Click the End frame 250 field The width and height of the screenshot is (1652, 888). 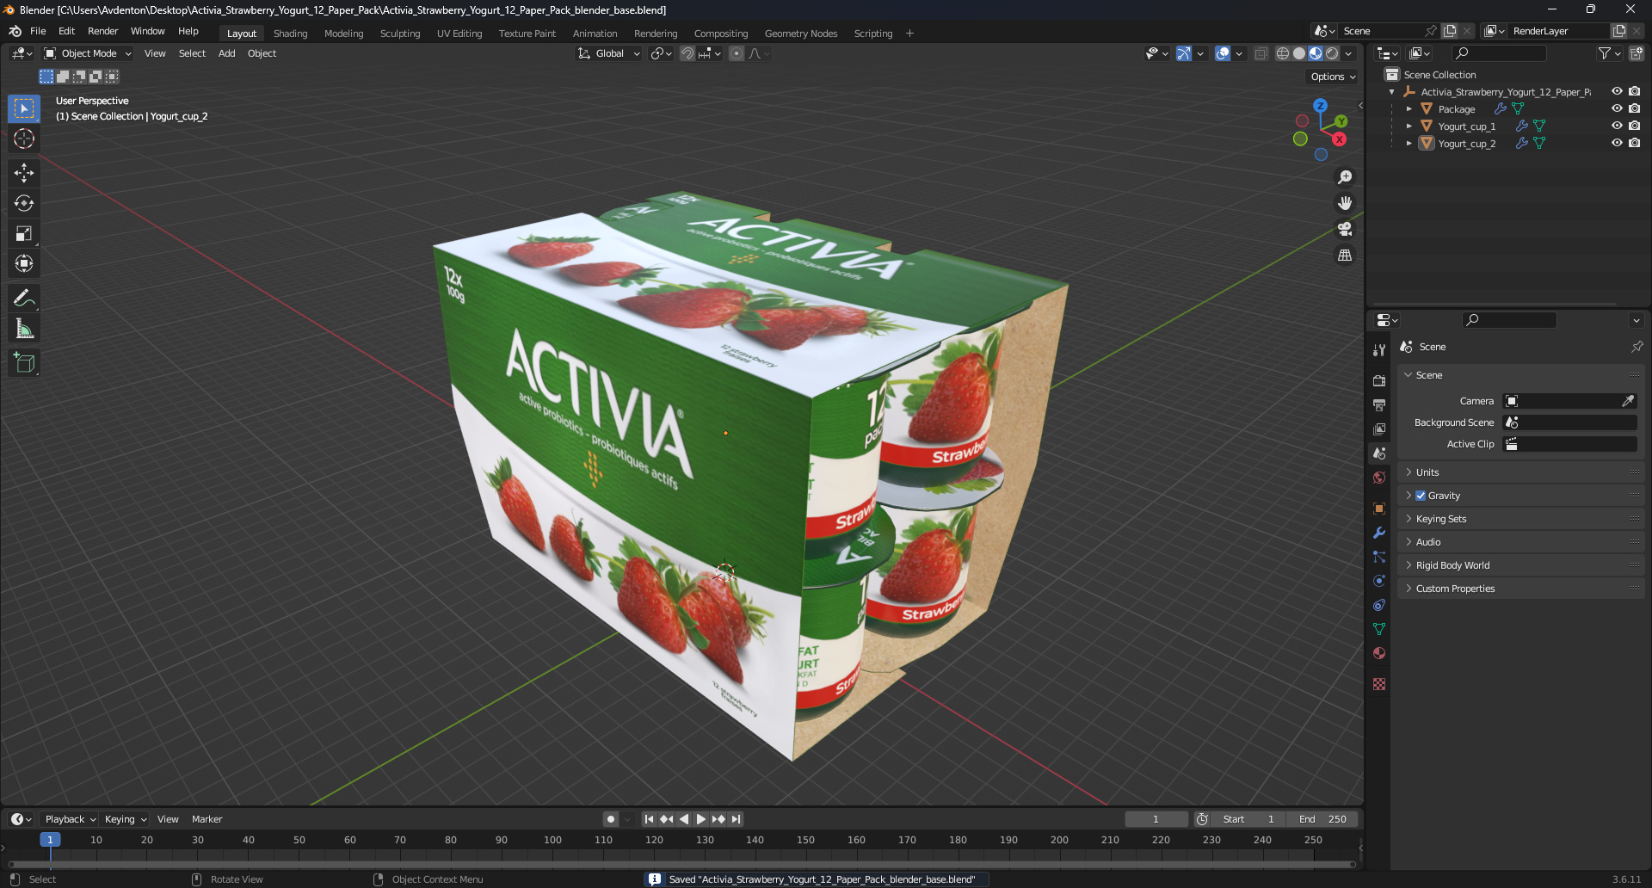click(1323, 819)
